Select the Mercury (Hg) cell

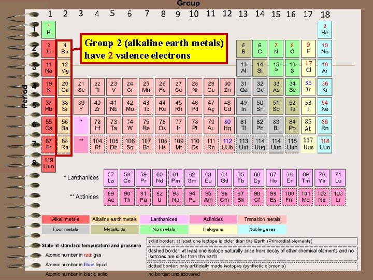coord(227,125)
